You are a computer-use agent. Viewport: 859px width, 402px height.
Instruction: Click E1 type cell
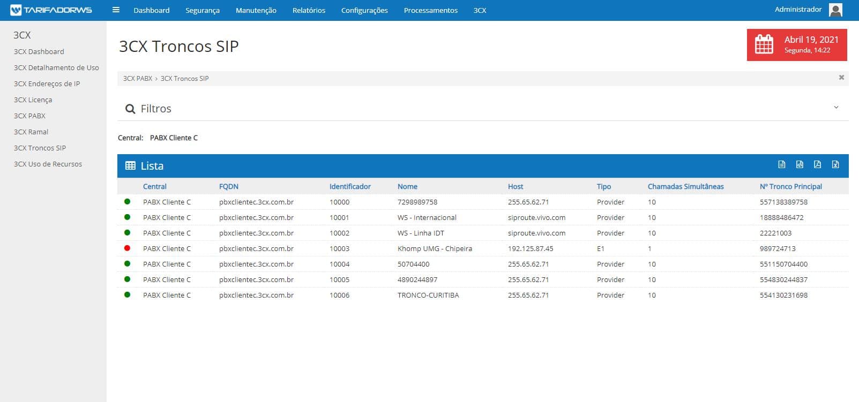[601, 248]
